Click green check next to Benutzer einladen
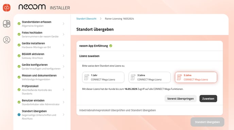234x130 pixels. (19, 102)
